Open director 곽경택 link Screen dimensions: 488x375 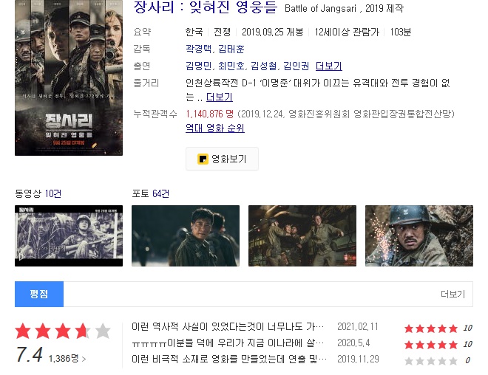199,49
